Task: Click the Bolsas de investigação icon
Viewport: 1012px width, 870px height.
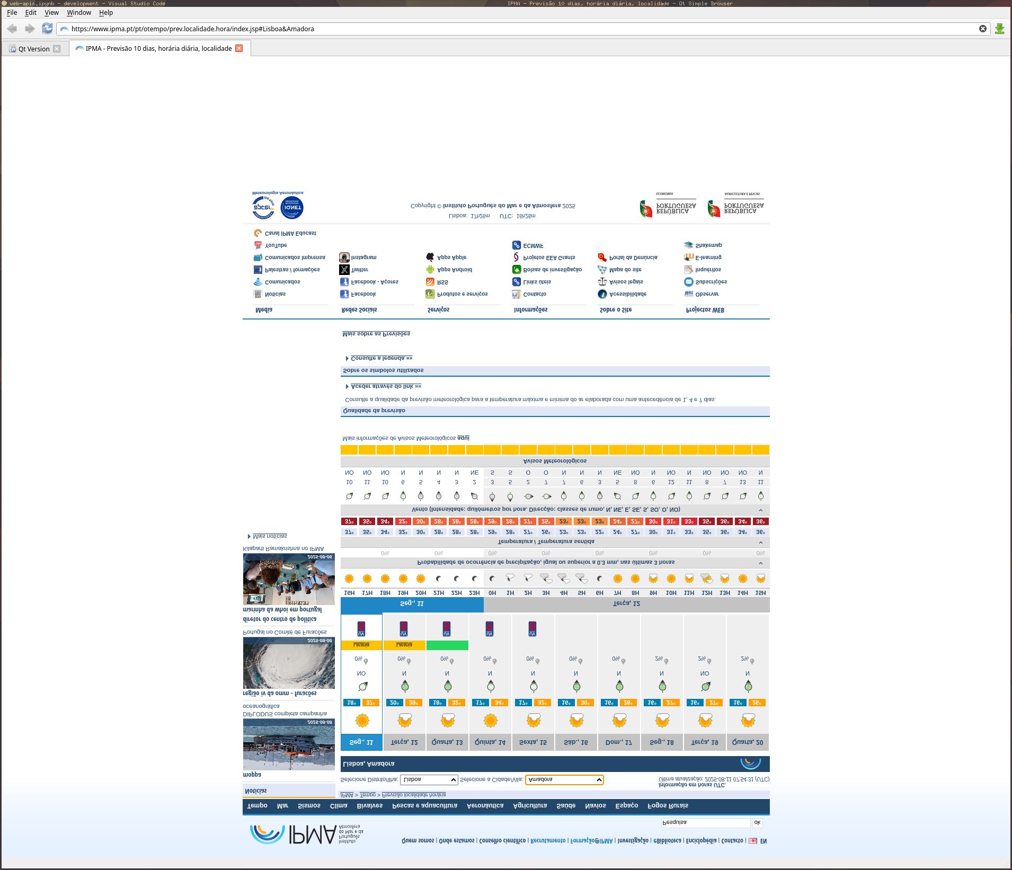Action: tap(516, 269)
